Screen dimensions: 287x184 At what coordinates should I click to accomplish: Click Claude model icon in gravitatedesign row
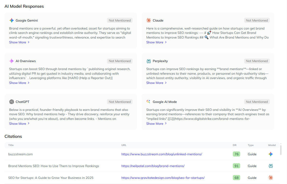pyautogui.click(x=271, y=178)
